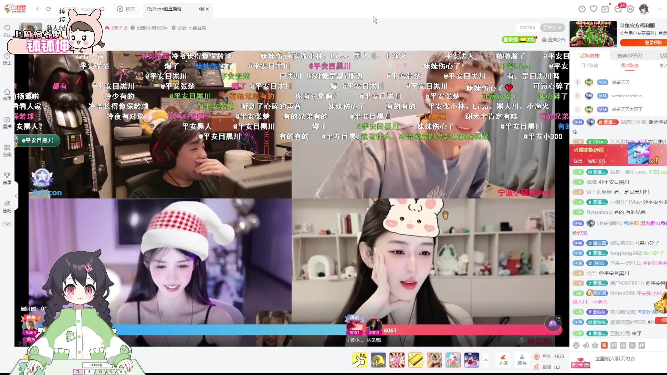667x375 pixels.
Task: Expand more sidebar items chevron
Action: [x=7, y=224]
